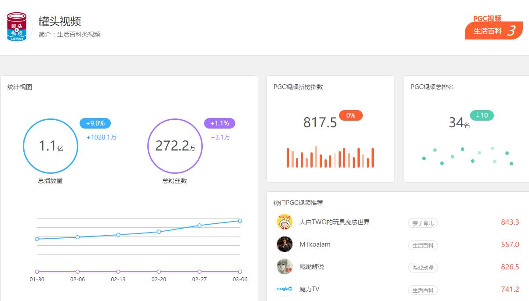Select 生活百科 tag next to MTkoalam

[423, 245]
